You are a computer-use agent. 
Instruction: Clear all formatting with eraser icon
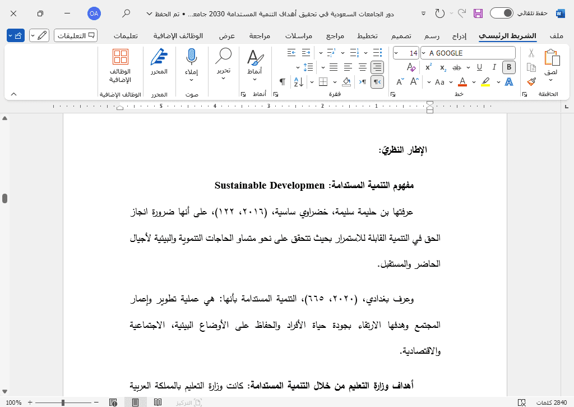pyautogui.click(x=411, y=67)
